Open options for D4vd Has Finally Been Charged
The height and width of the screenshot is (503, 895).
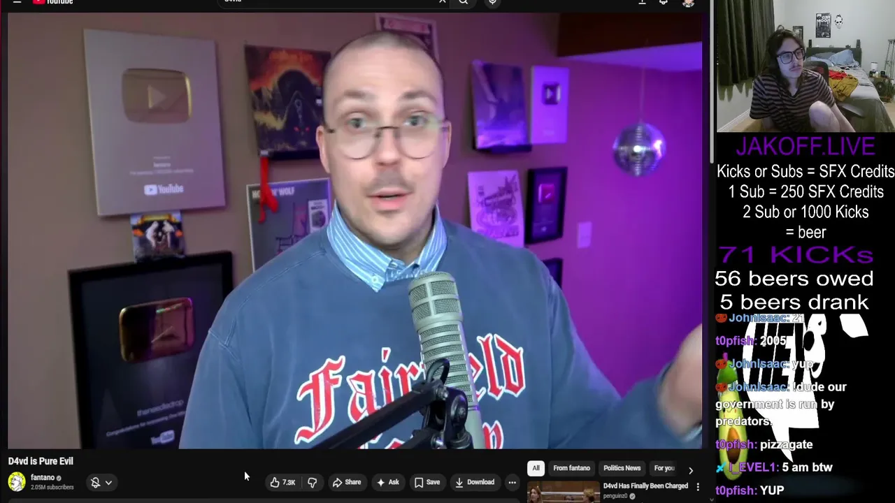(x=697, y=487)
